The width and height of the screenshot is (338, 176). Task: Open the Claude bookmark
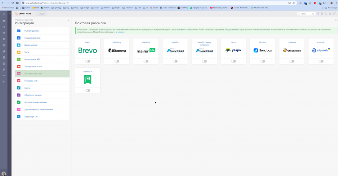(x=154, y=8)
